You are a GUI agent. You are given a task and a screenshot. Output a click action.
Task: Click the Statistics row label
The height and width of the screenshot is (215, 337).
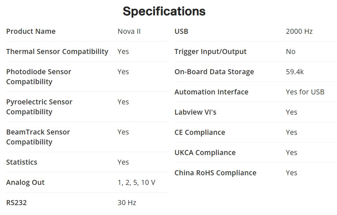click(x=22, y=162)
